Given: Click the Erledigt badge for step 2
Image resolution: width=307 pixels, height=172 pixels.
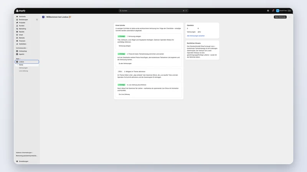Looking at the screenshot, I should (x=122, y=54).
